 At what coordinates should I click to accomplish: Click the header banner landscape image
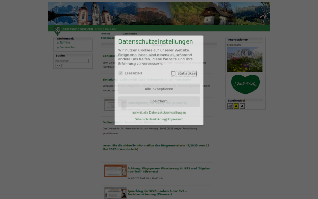click(159, 13)
